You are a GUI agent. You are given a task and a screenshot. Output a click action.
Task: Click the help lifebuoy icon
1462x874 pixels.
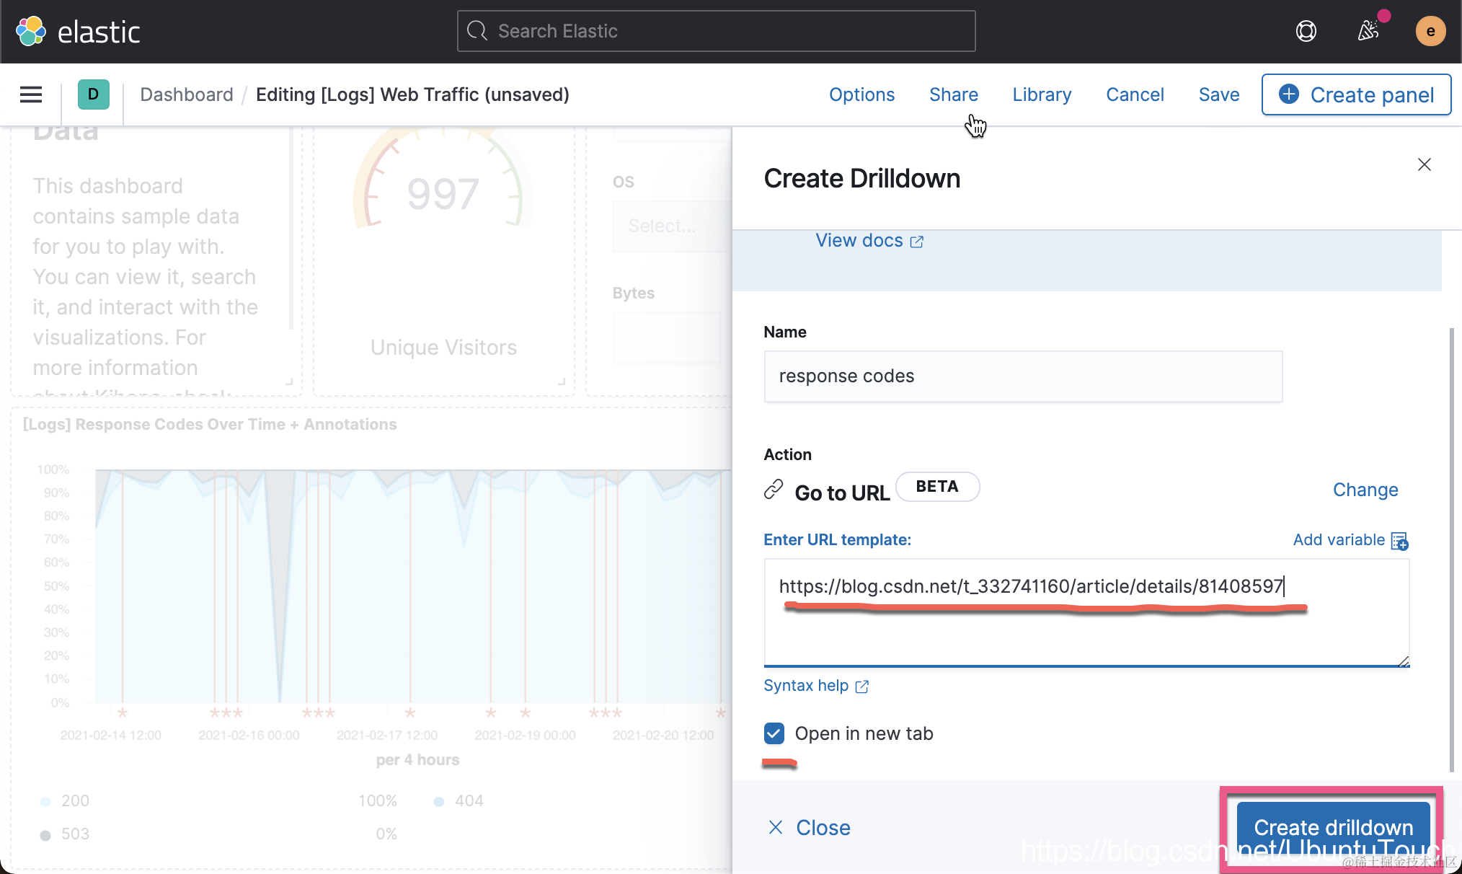point(1306,31)
